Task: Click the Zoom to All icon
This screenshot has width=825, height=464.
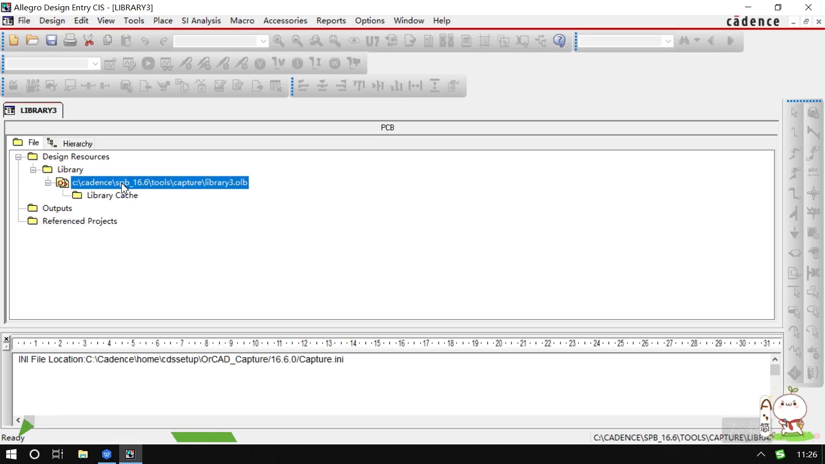Action: tap(335, 41)
